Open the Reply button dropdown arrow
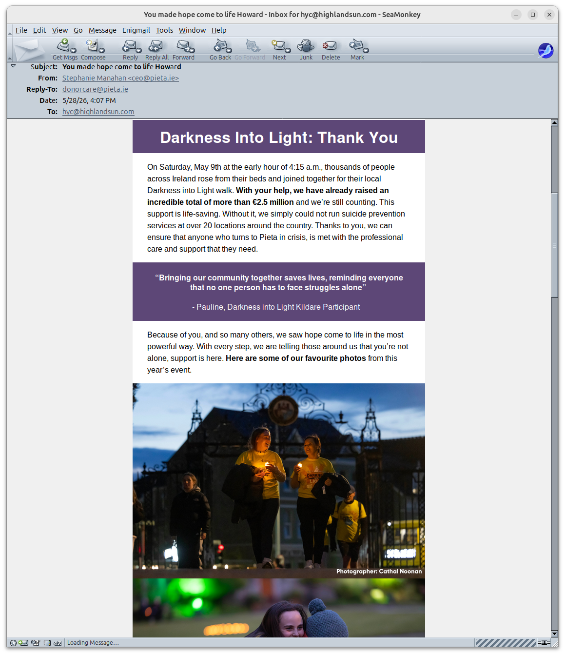This screenshot has height=655, width=565. click(139, 50)
